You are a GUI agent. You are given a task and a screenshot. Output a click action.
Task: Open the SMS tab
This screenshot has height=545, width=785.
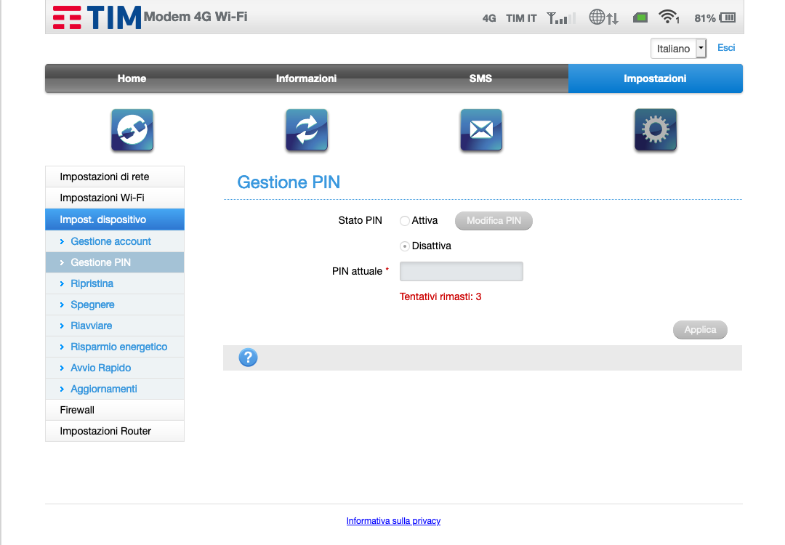pos(480,78)
